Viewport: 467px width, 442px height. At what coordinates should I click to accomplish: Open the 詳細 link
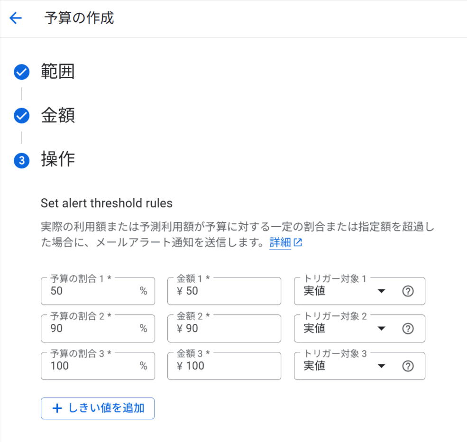coord(280,242)
